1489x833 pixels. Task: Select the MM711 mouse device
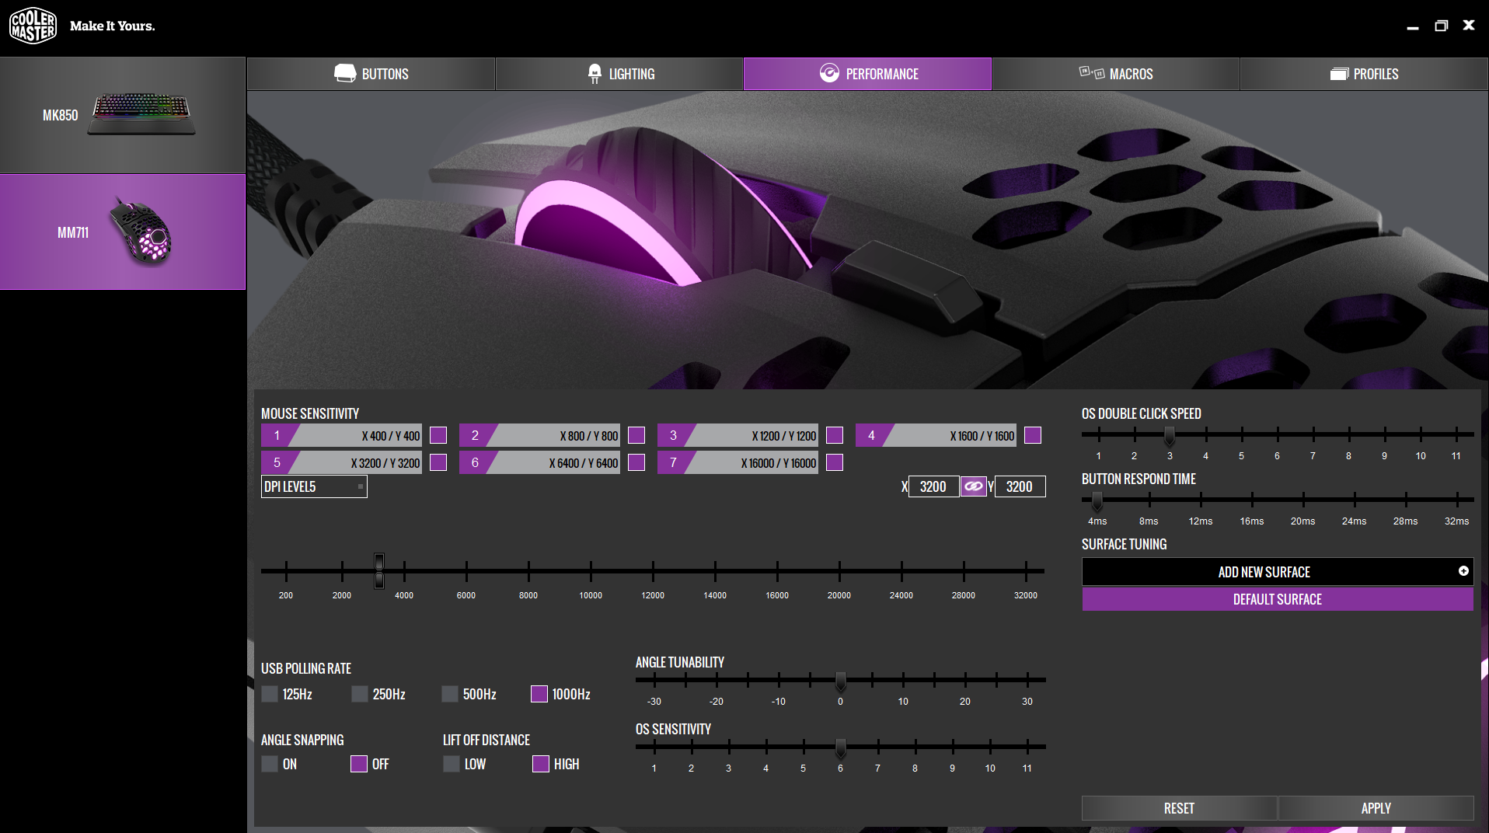[x=123, y=232]
